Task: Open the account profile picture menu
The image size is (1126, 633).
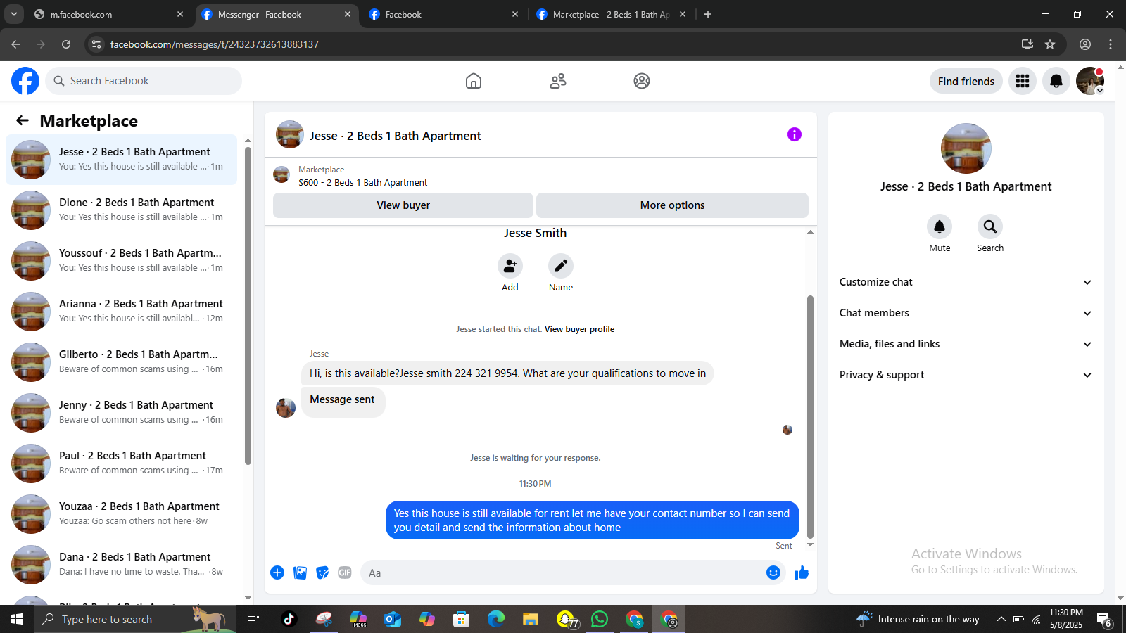Action: click(1090, 81)
